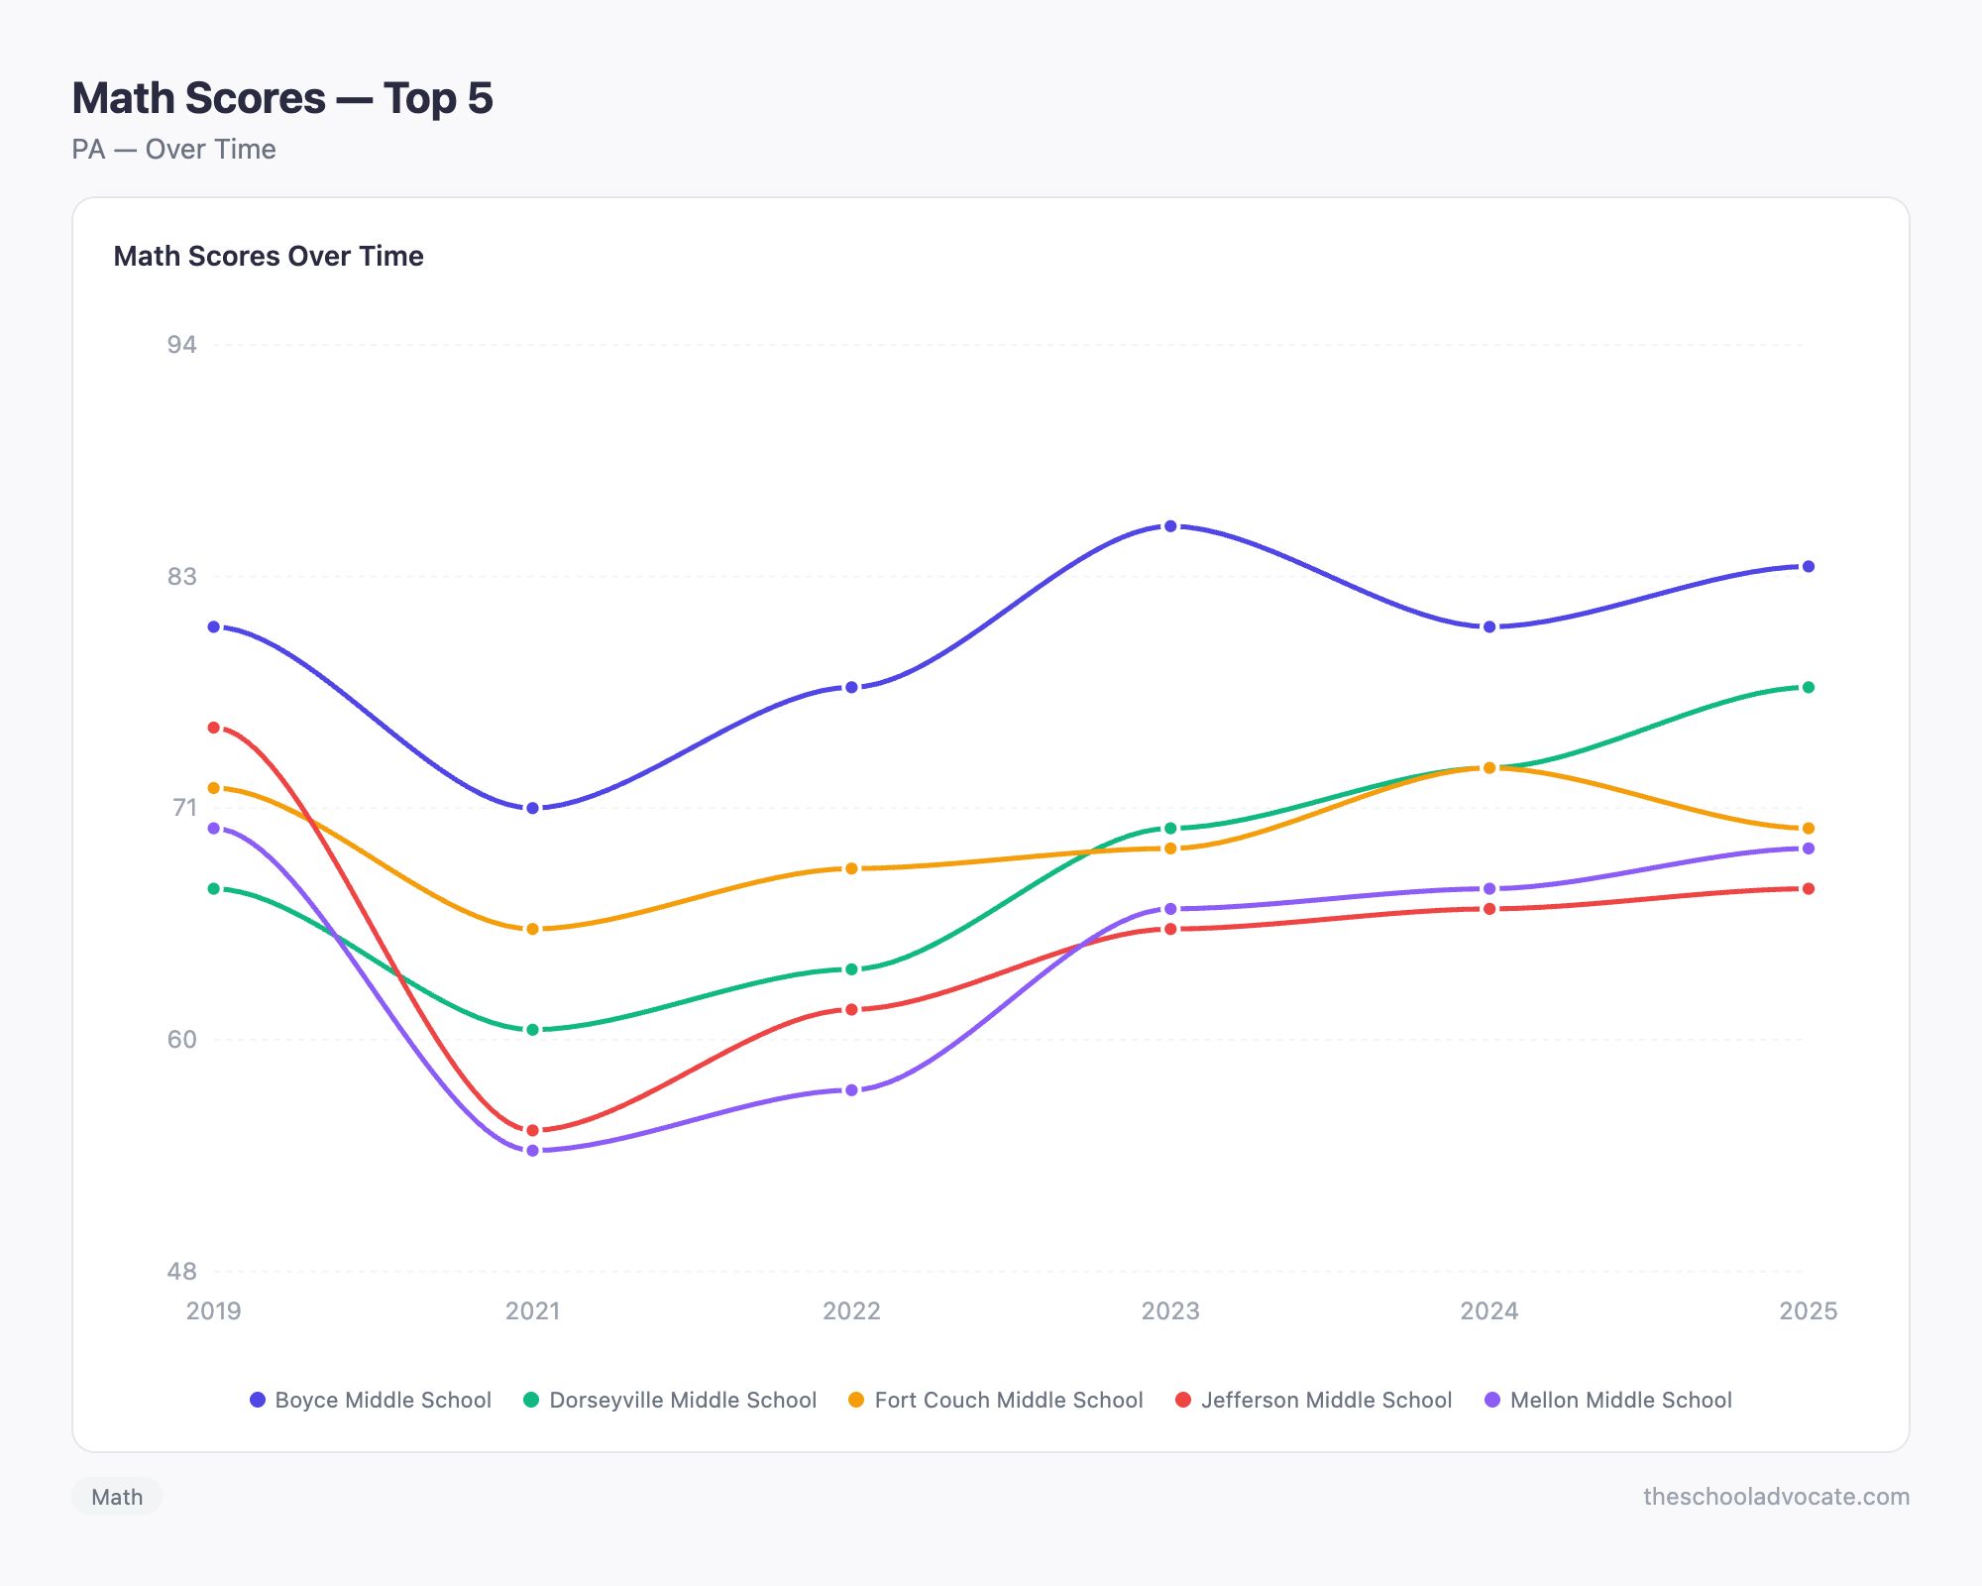The height and width of the screenshot is (1586, 1982).
Task: Select Jefferson red data point for 2019
Action: click(x=214, y=728)
